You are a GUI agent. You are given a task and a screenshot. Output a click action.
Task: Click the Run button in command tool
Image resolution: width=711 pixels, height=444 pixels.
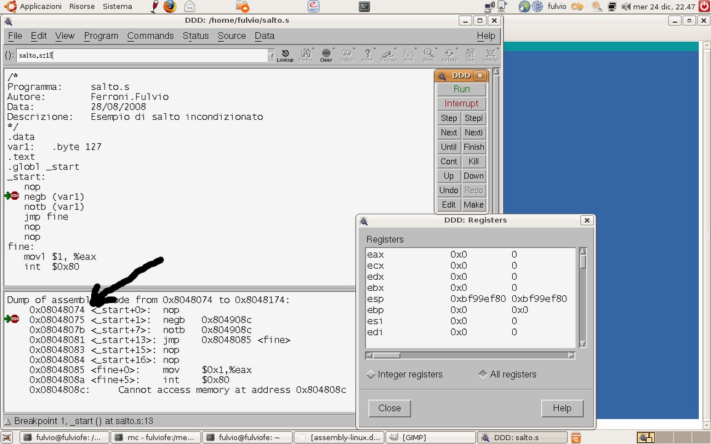click(462, 89)
